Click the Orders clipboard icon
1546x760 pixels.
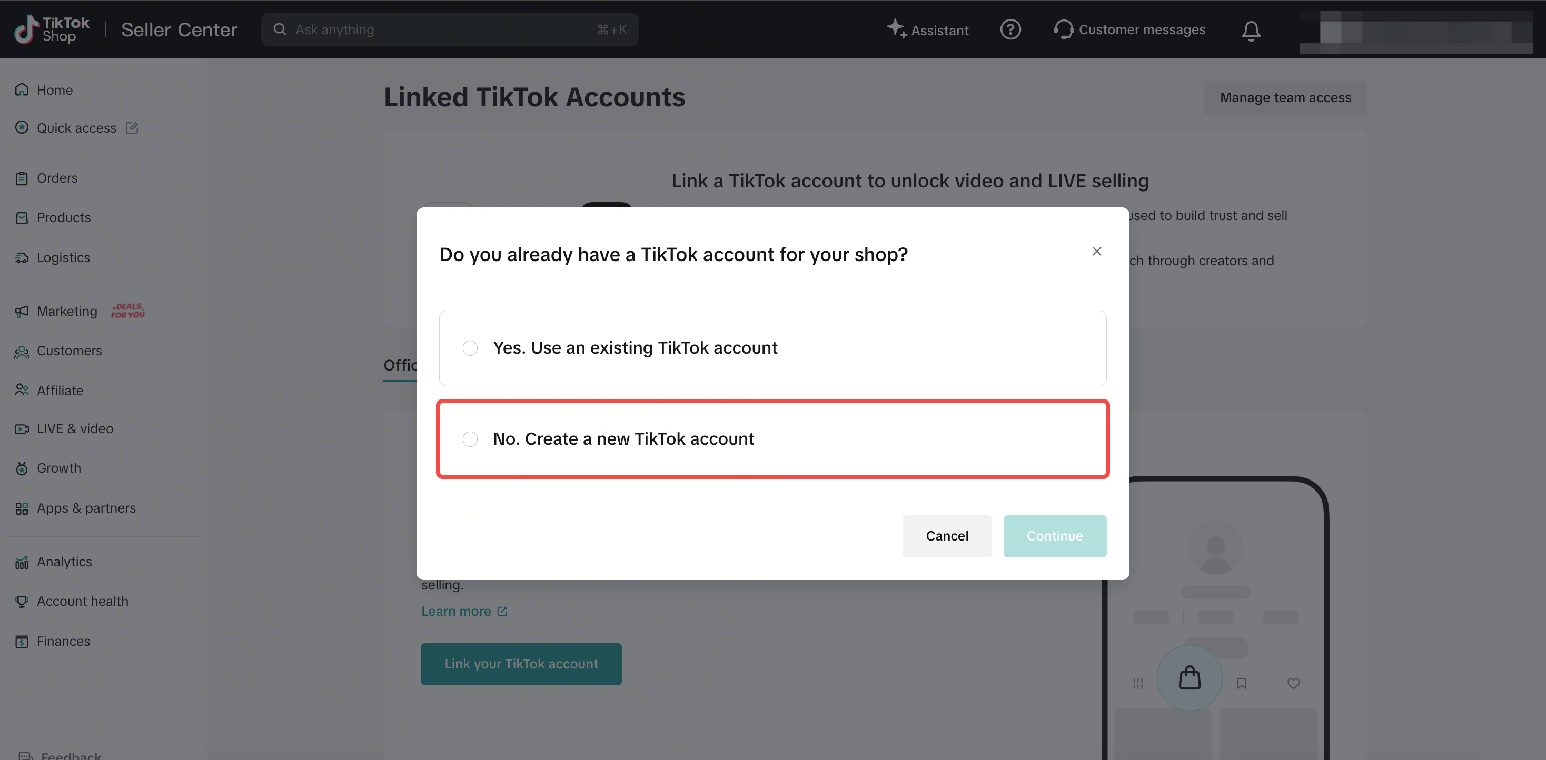(x=22, y=178)
